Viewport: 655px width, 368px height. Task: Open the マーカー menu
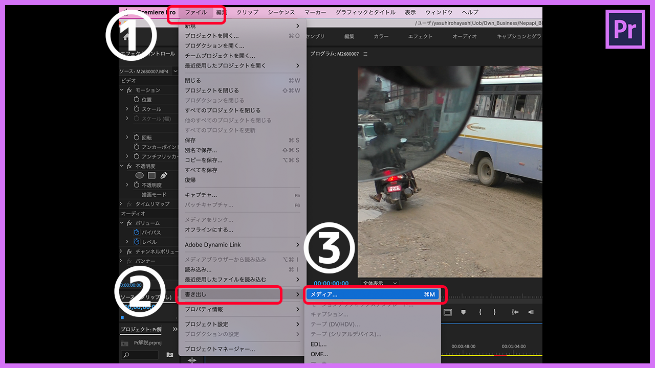(x=315, y=12)
